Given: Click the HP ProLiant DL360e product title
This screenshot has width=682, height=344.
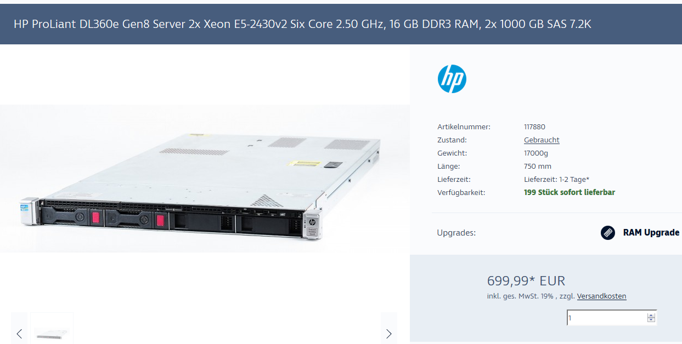Looking at the screenshot, I should click(x=302, y=24).
